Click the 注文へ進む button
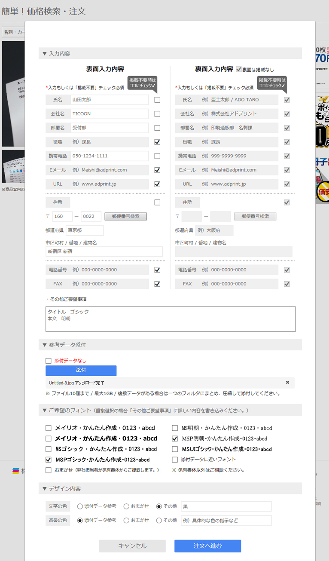This screenshot has height=561, width=329. (207, 546)
